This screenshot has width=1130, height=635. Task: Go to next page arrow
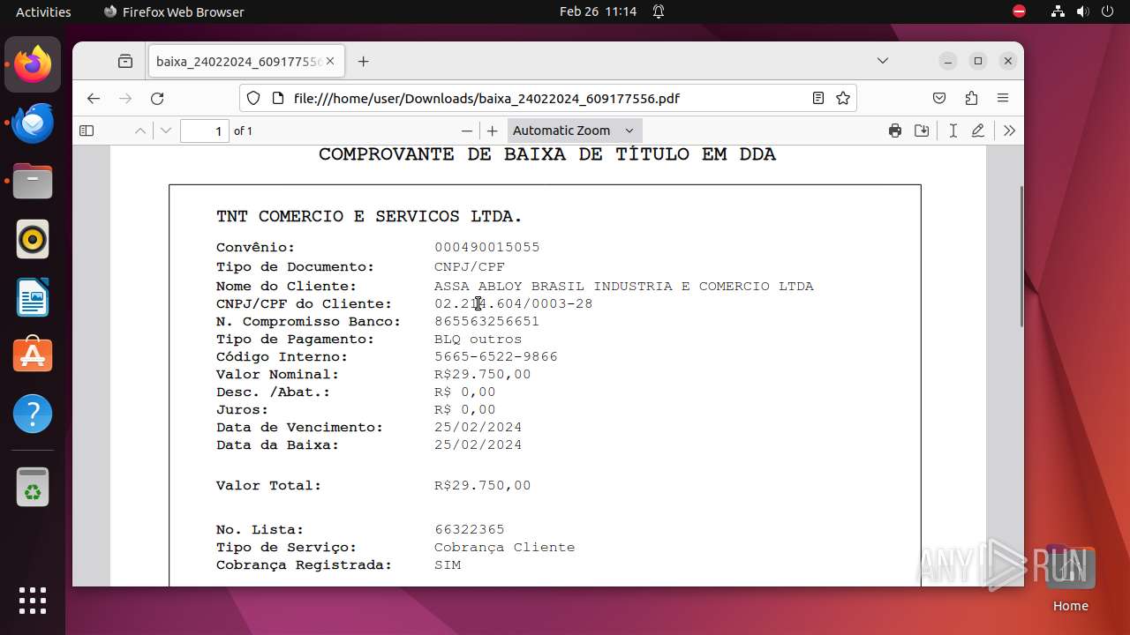coord(166,131)
